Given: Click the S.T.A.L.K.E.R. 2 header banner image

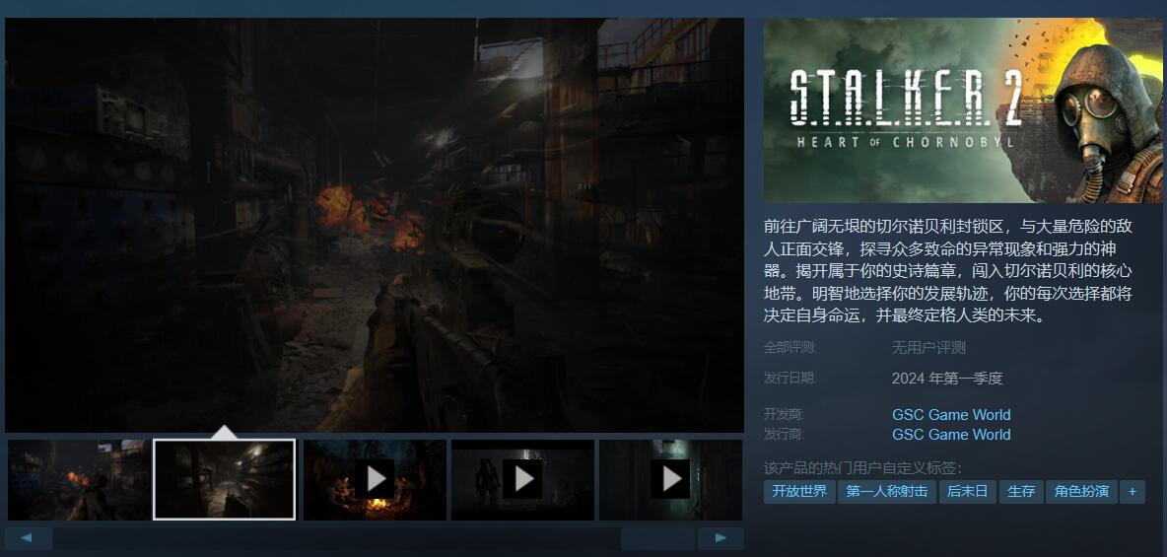Looking at the screenshot, I should pos(963,110).
